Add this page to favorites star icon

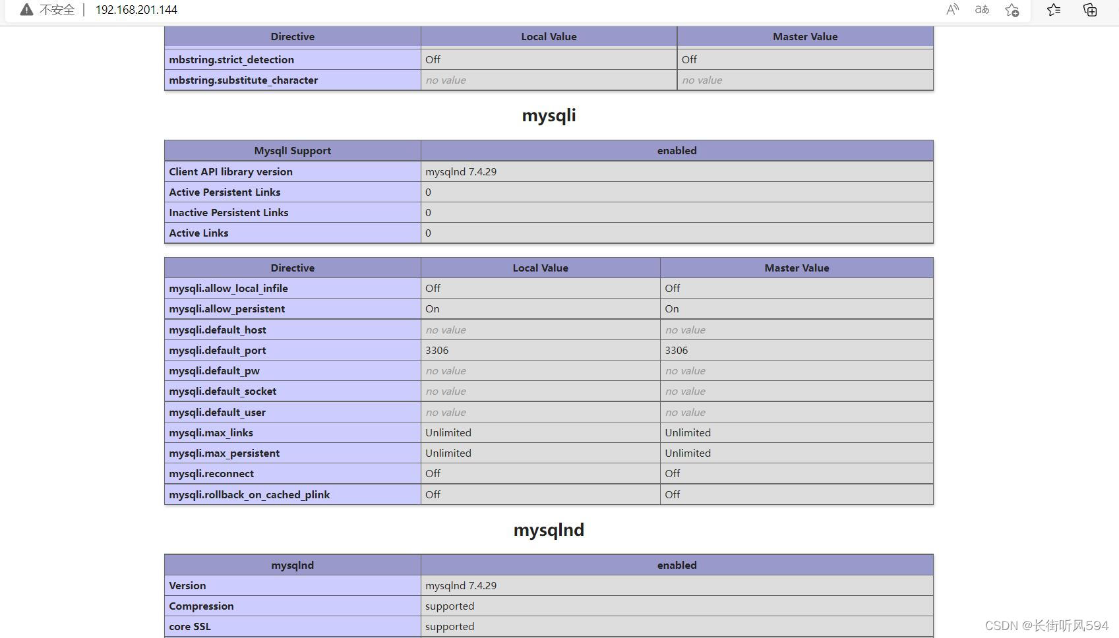[1012, 10]
